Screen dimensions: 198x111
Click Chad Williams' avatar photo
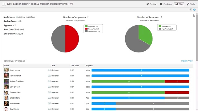tap(6, 98)
